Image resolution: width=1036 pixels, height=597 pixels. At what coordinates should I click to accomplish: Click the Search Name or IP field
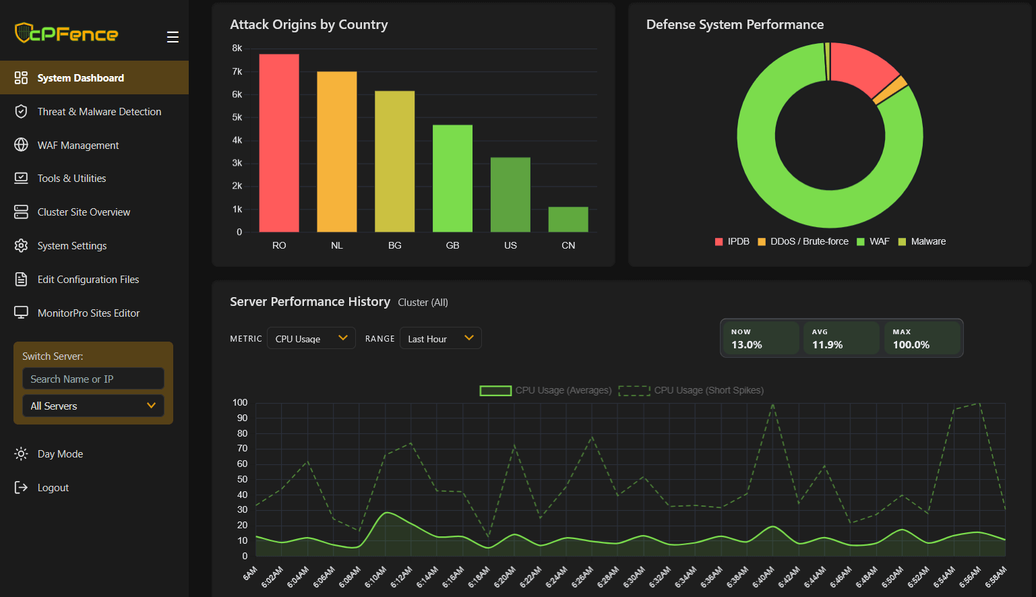coord(93,379)
